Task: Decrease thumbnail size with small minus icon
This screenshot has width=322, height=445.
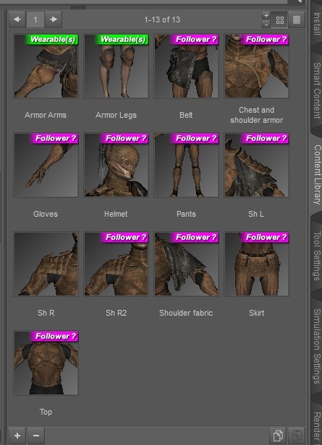Action: click(266, 24)
